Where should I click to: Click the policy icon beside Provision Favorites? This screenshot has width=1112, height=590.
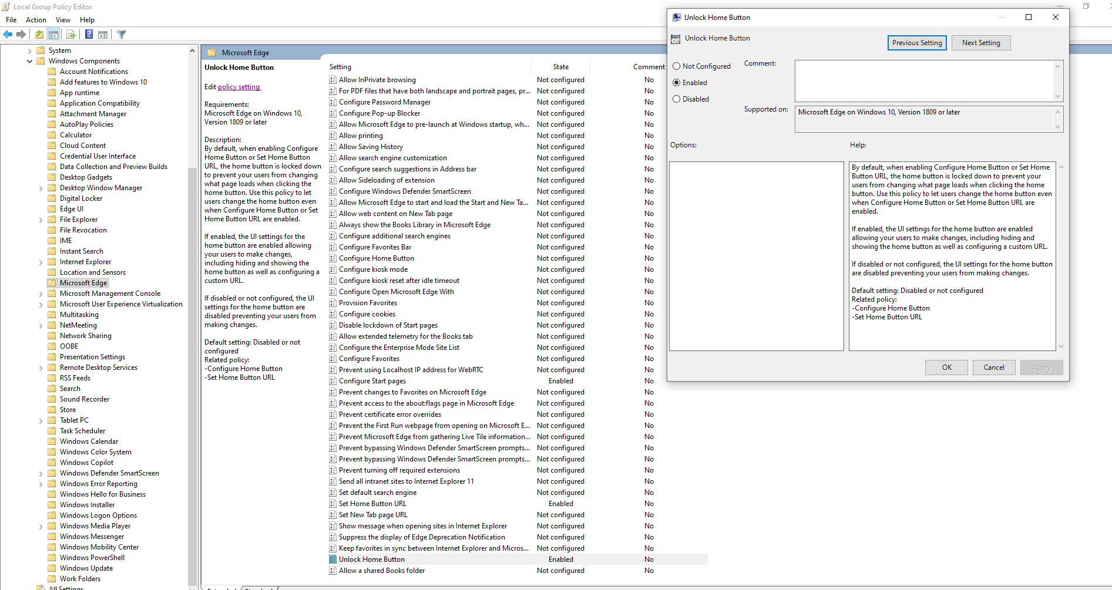point(333,303)
